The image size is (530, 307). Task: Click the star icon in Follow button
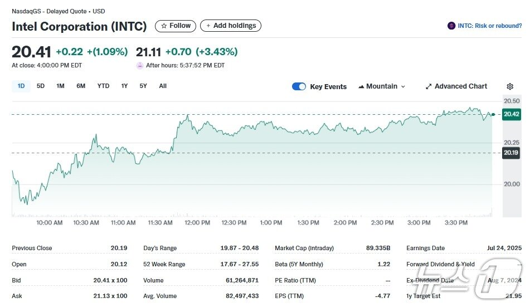pos(164,26)
